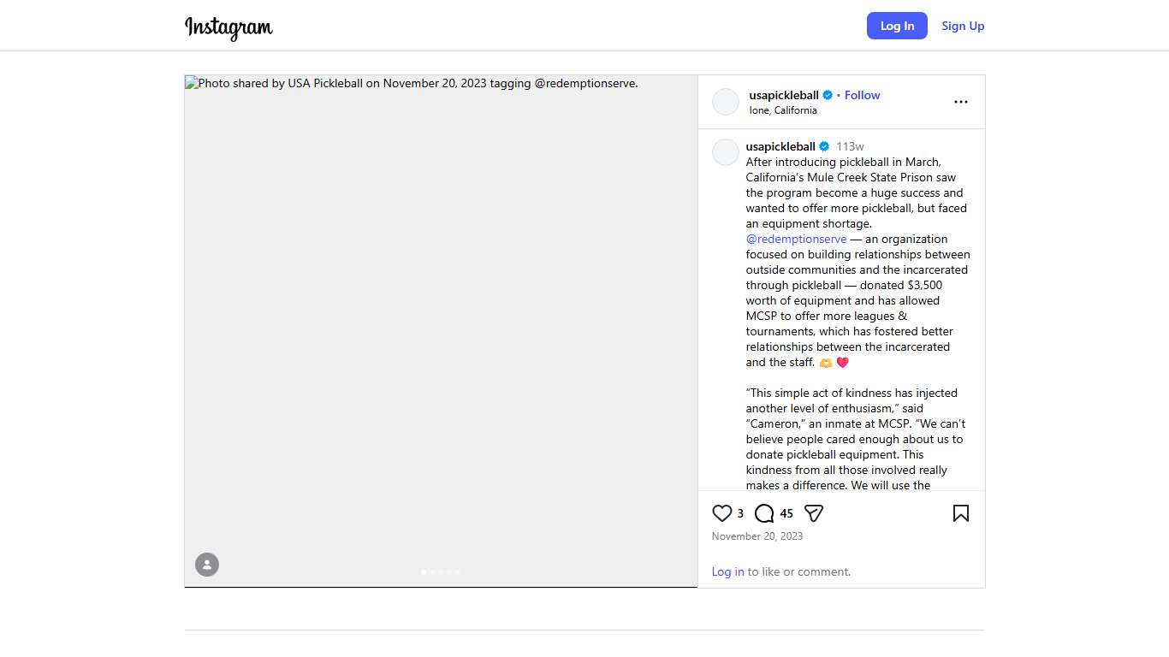Click the 113w timestamp on the caption
1169x657 pixels.
tap(850, 146)
